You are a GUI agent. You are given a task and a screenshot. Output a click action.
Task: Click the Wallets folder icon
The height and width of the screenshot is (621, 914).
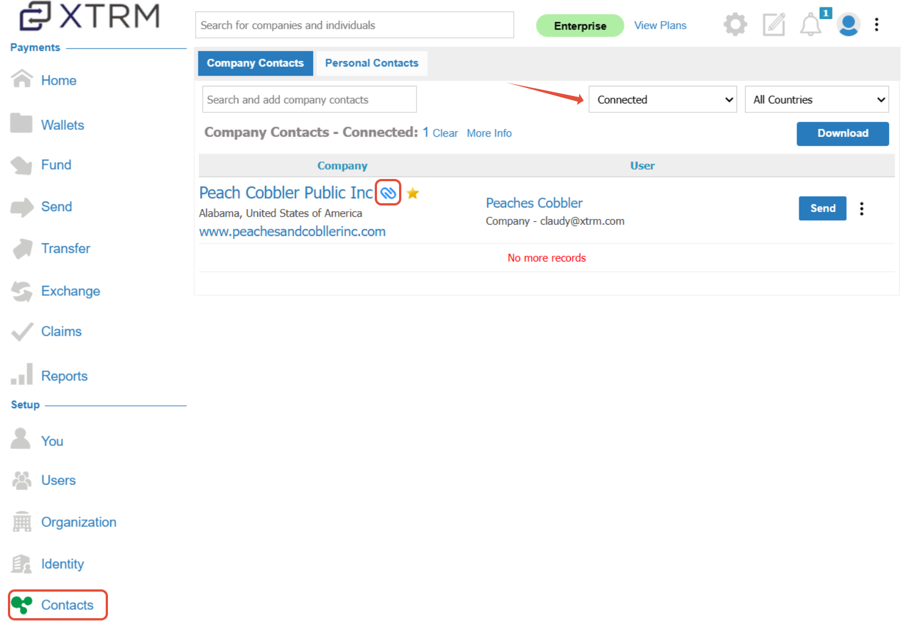[21, 123]
